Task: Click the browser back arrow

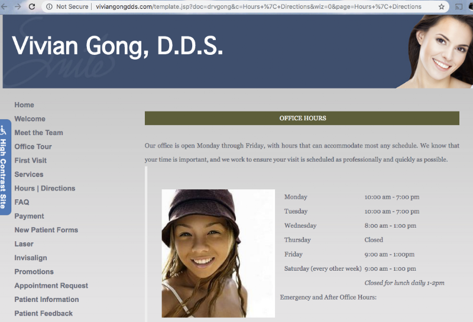Action: coord(4,6)
